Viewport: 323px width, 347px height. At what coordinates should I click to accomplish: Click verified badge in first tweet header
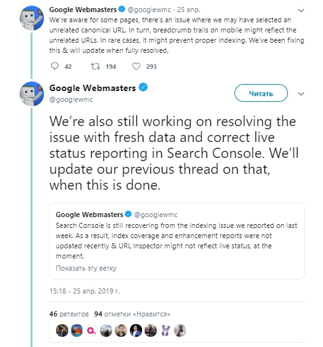pyautogui.click(x=122, y=10)
